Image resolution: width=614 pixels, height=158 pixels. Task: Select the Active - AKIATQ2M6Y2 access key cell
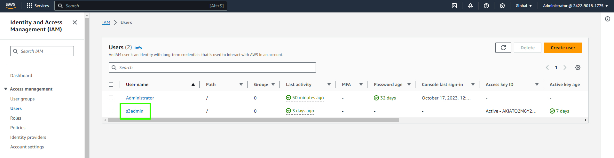tap(511, 111)
